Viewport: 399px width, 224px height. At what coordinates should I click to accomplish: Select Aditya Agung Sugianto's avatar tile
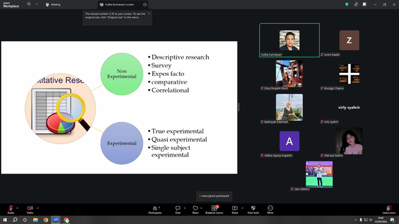(289, 141)
